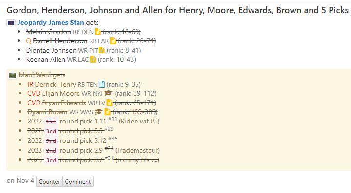Open the note icon beside Darrell Henderson
This screenshot has width=351, height=193.
point(113,41)
